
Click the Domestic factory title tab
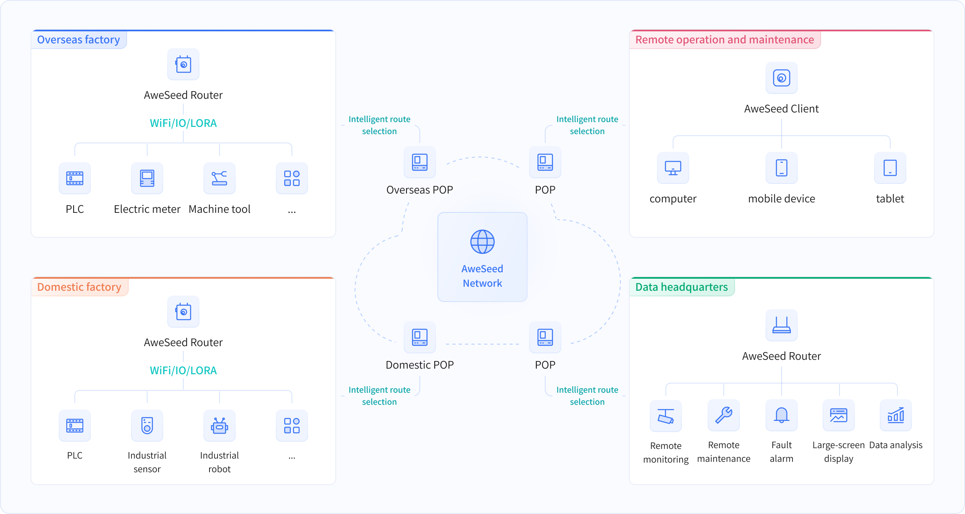(80, 287)
